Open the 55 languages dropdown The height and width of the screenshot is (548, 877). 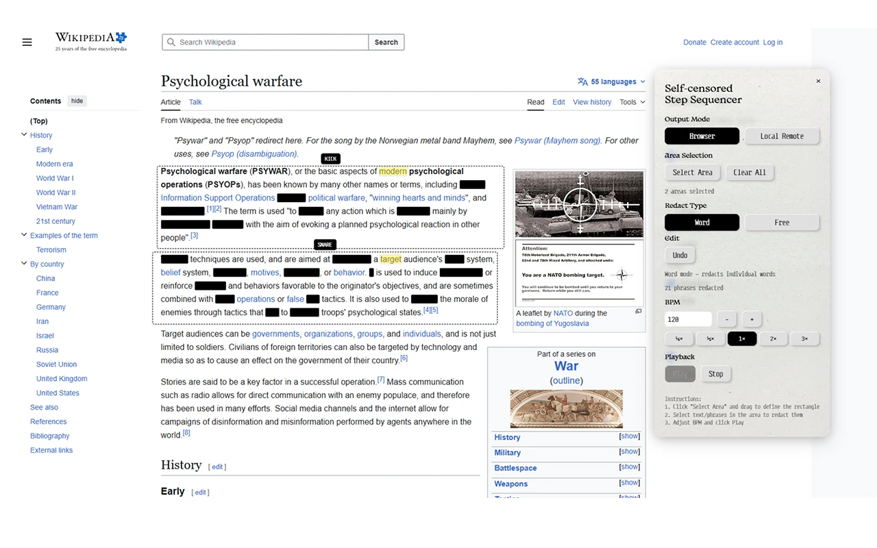[x=612, y=82]
